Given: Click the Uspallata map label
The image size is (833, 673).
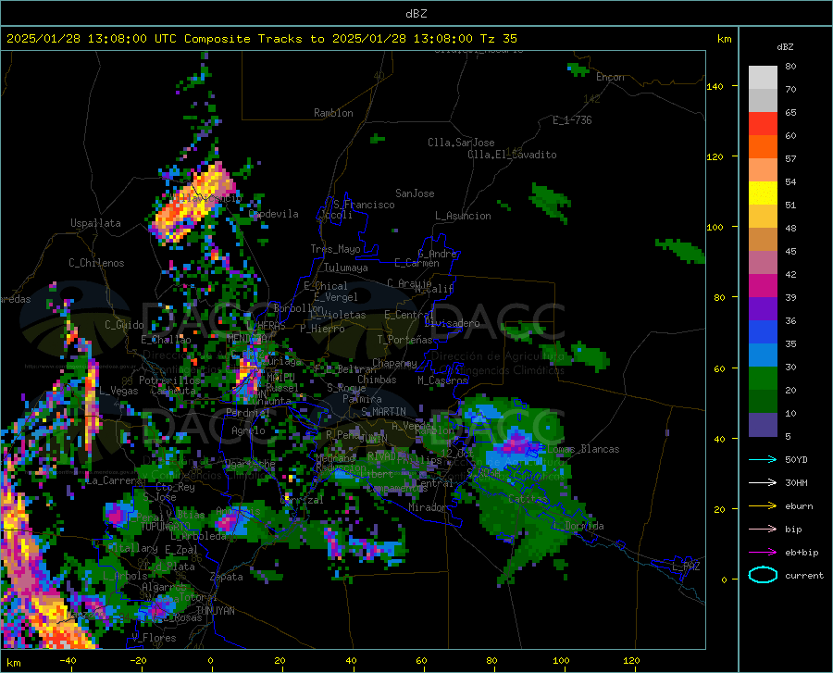Looking at the screenshot, I should point(95,223).
